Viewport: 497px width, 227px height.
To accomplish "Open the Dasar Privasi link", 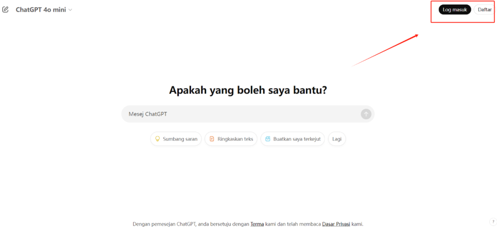I will click(x=336, y=224).
